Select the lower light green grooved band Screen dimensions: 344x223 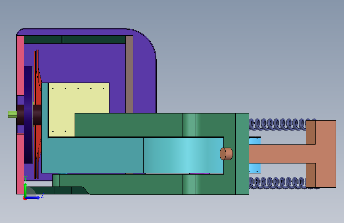tap(192, 185)
